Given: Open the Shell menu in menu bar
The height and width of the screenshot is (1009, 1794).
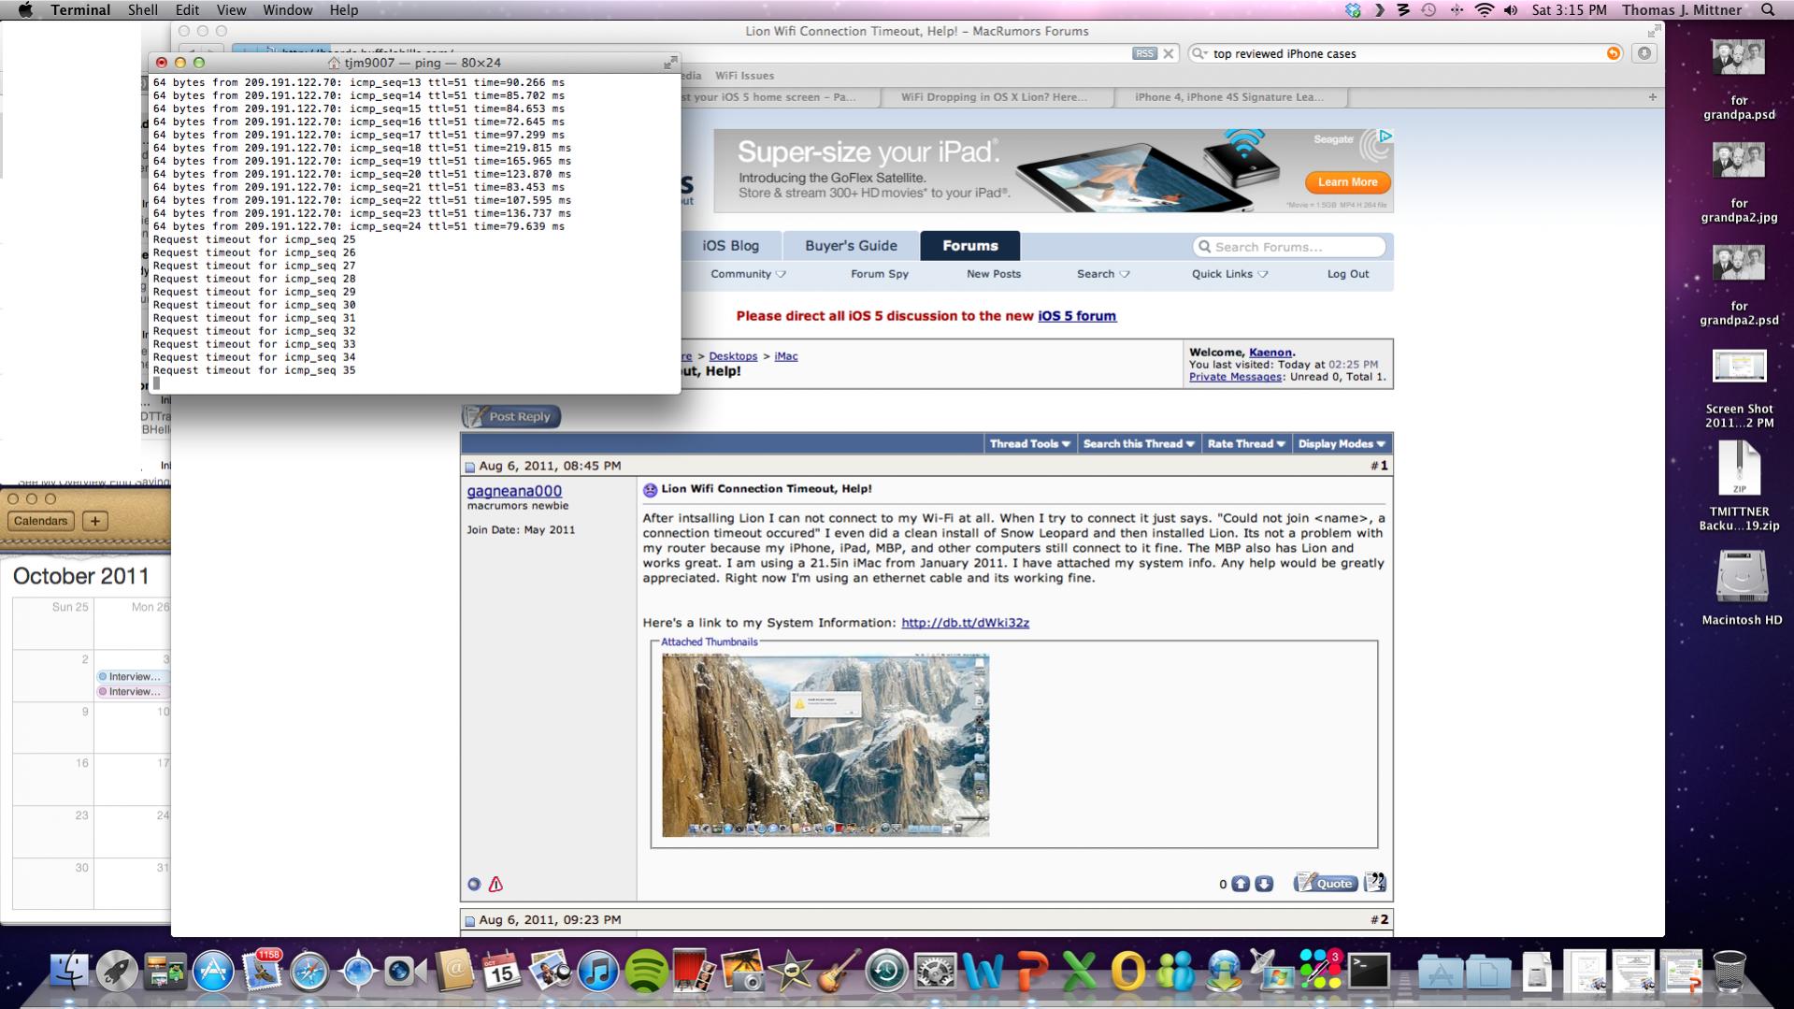Looking at the screenshot, I should click(x=142, y=10).
